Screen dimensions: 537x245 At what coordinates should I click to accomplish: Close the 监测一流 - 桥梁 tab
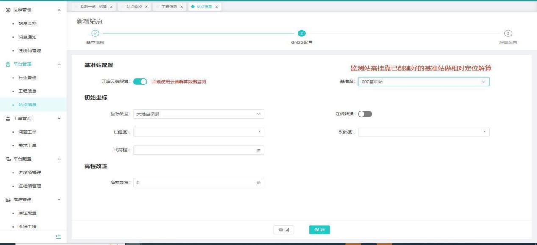tap(111, 6)
